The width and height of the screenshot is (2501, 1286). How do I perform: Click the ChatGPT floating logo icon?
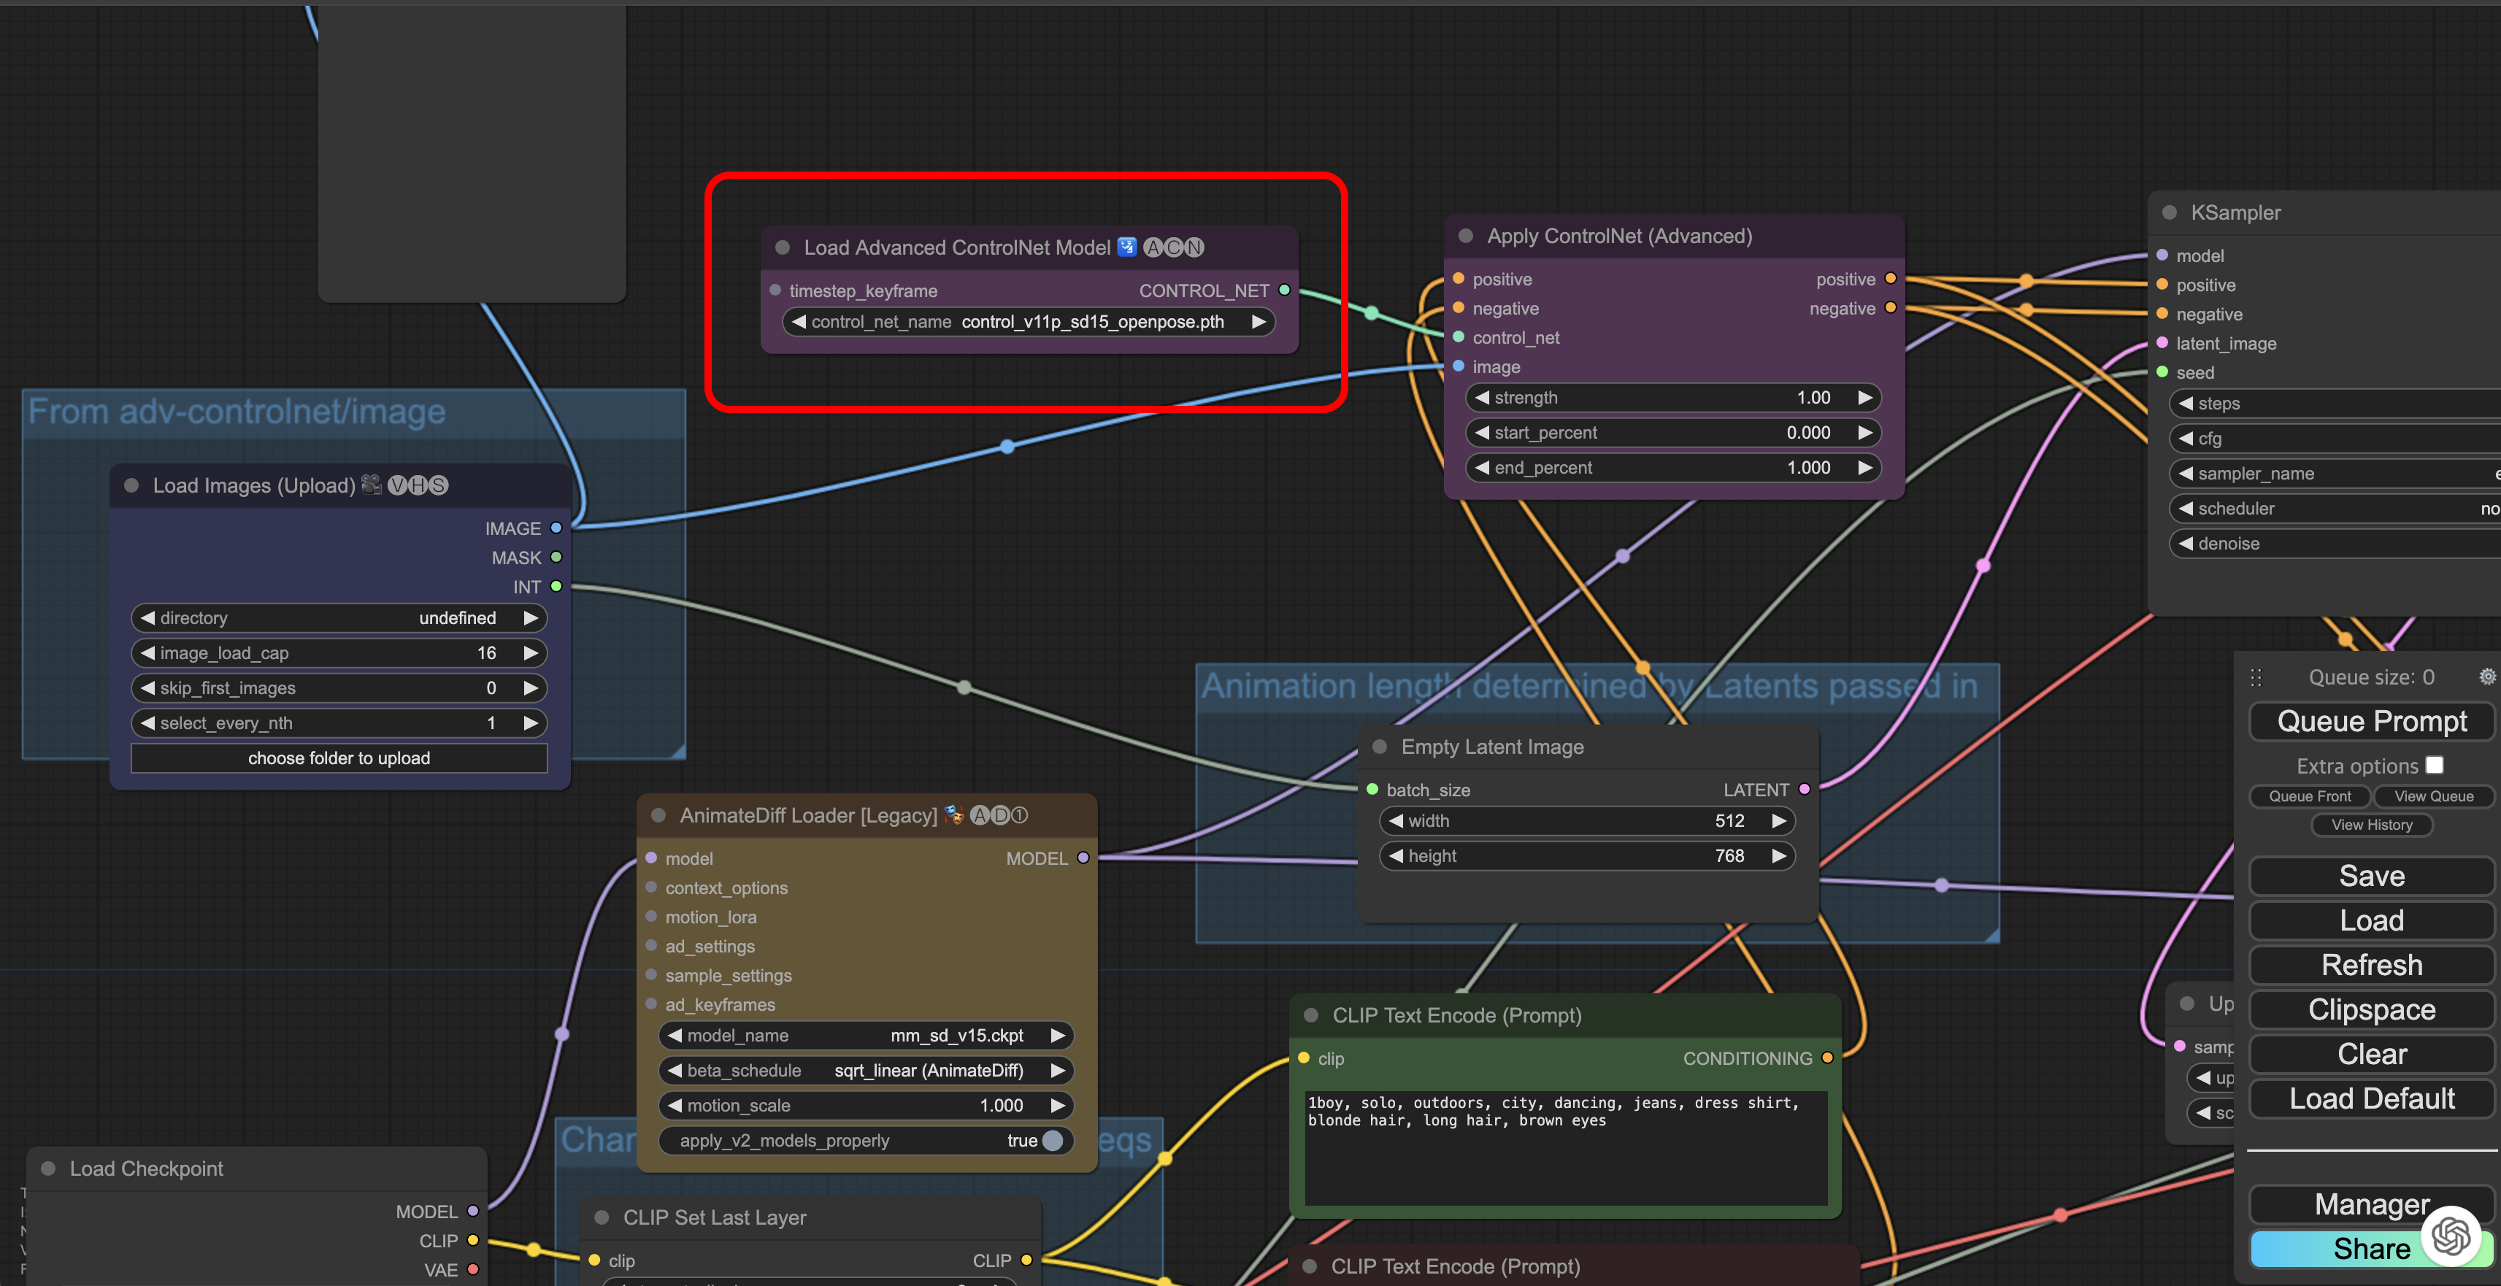click(x=2451, y=1236)
